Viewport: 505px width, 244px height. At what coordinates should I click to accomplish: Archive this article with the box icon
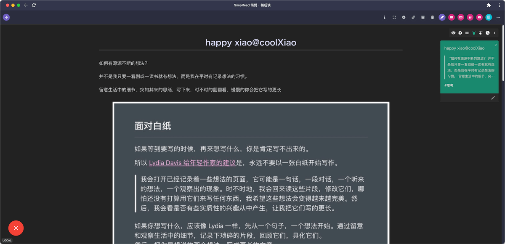tap(423, 17)
